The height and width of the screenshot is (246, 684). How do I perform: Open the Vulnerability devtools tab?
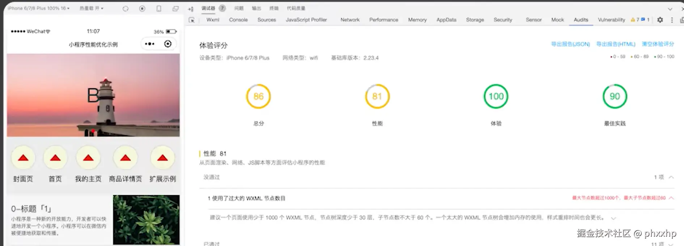tap(611, 20)
